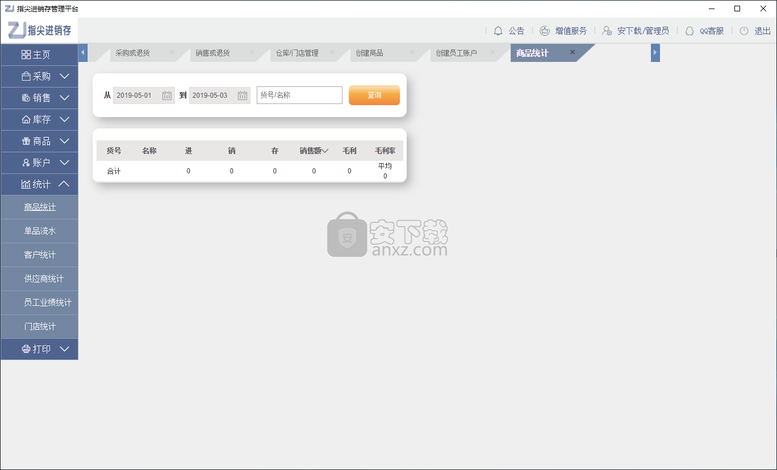Click the 名称 column header

pos(149,151)
